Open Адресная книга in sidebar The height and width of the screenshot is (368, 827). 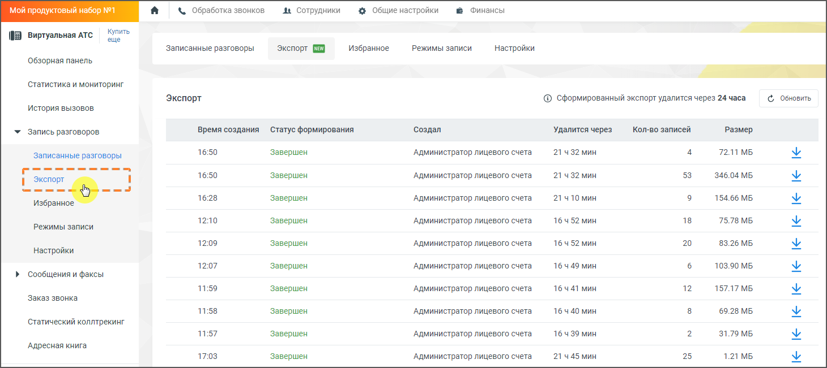pos(57,345)
